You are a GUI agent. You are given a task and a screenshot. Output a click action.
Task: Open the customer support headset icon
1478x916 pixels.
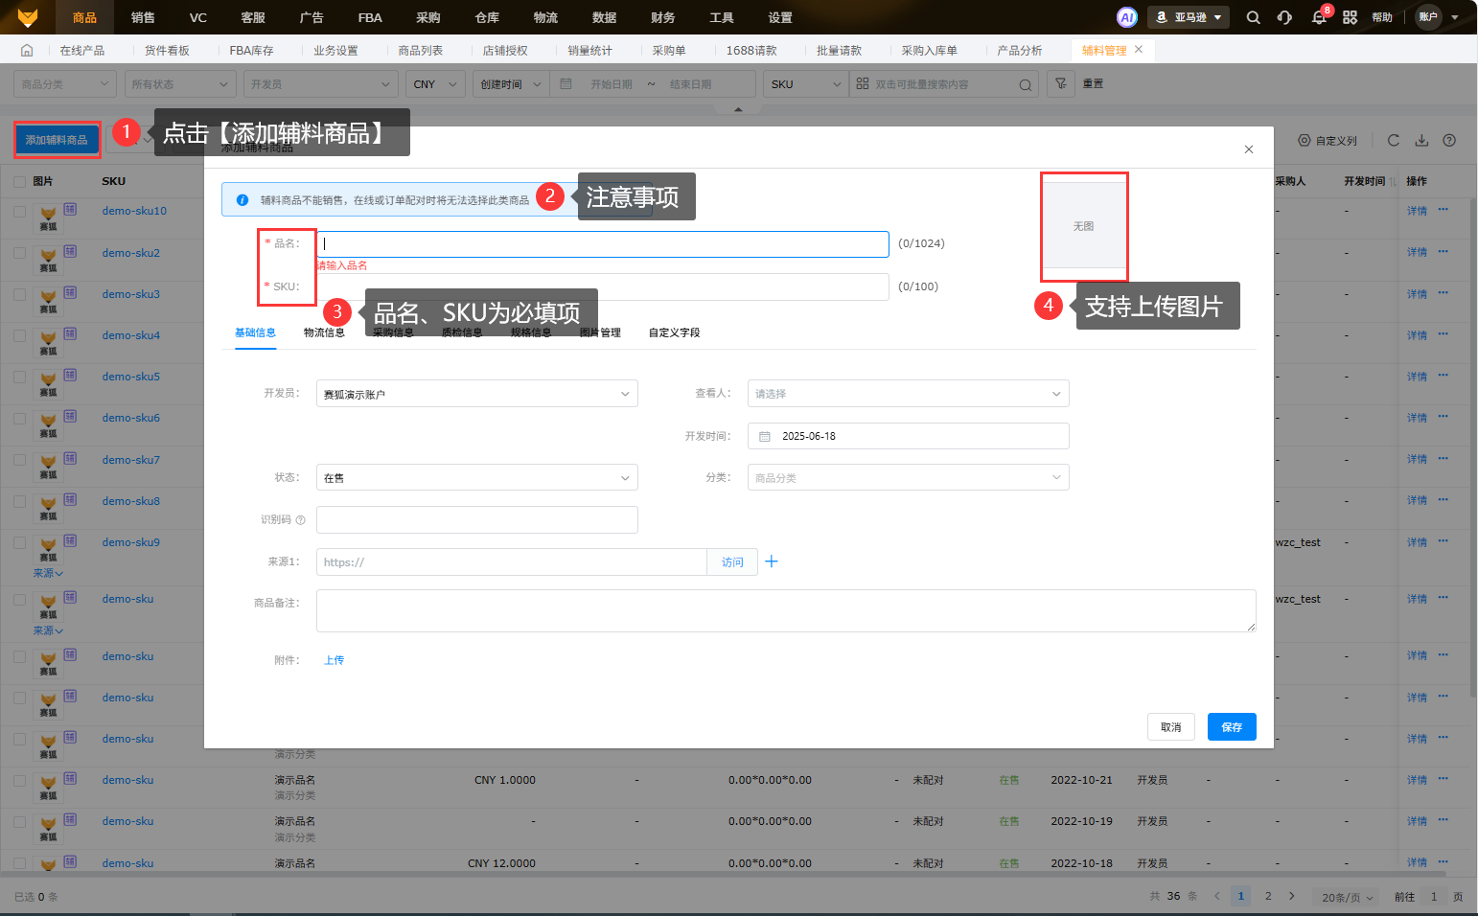1284,17
